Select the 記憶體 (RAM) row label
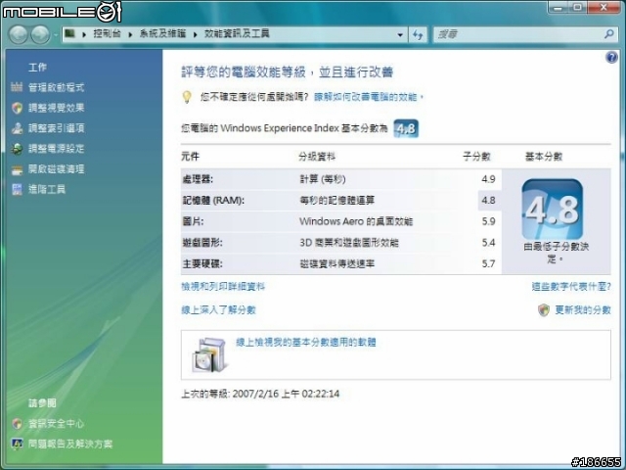The width and height of the screenshot is (626, 470). click(213, 200)
